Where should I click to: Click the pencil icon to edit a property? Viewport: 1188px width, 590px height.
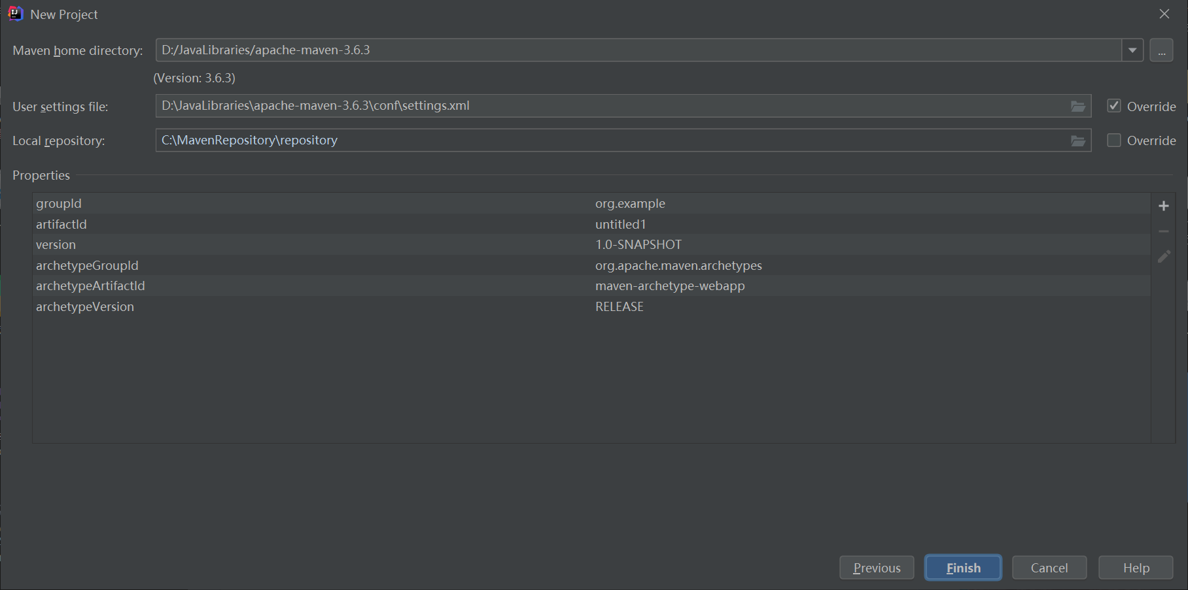[x=1164, y=256]
